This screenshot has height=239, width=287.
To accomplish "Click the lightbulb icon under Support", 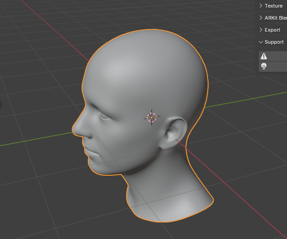I will click(x=264, y=66).
